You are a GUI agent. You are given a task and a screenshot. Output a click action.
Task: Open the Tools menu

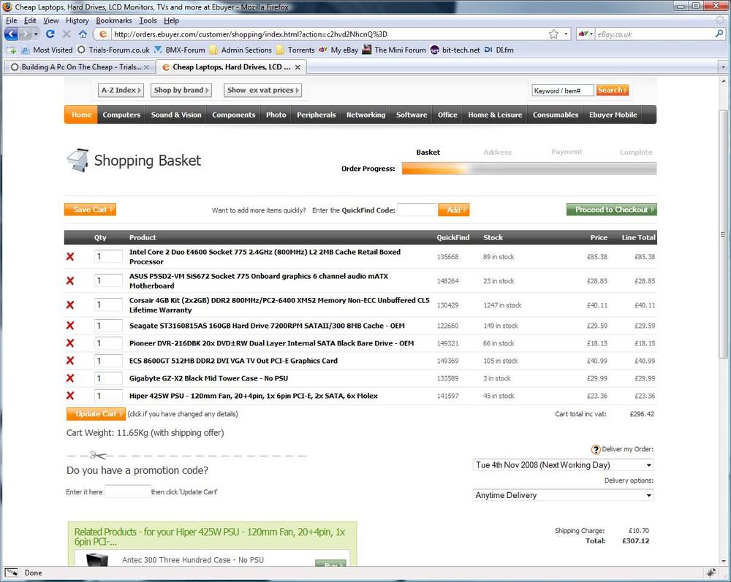pyautogui.click(x=148, y=20)
